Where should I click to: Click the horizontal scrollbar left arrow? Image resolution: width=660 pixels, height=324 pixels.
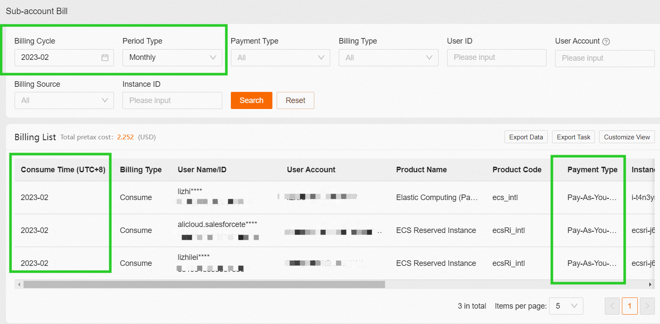(x=18, y=284)
